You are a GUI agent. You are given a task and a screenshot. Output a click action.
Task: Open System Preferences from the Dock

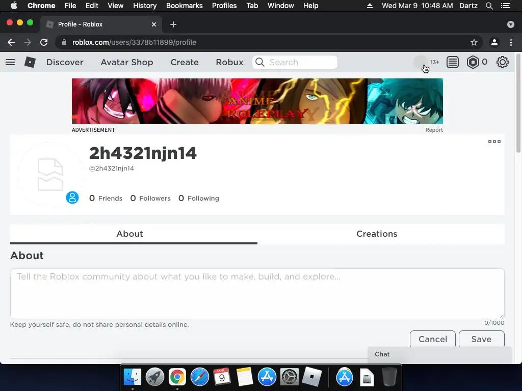pyautogui.click(x=290, y=377)
